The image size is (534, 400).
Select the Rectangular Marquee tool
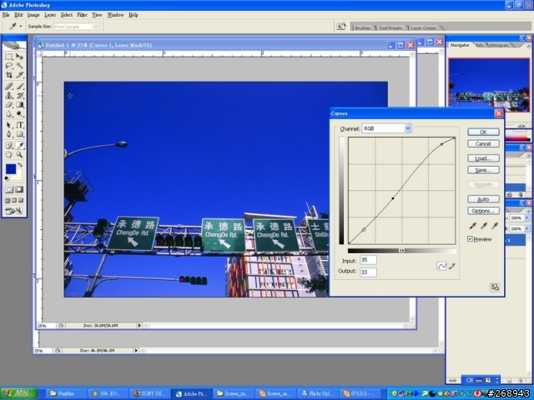pyautogui.click(x=9, y=57)
